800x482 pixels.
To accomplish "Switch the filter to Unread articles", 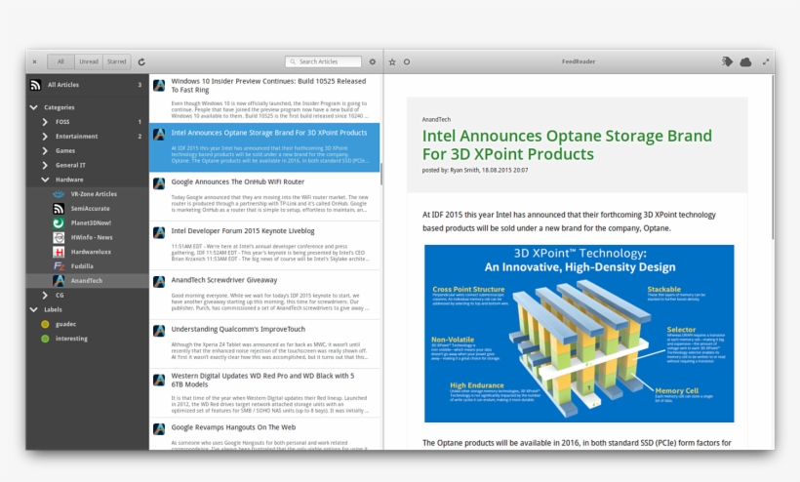I will click(x=89, y=61).
